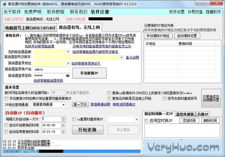This screenshot has height=157, width=225.
Task: Enable 自动开始更换的时间 checkbox
Action: [6, 125]
